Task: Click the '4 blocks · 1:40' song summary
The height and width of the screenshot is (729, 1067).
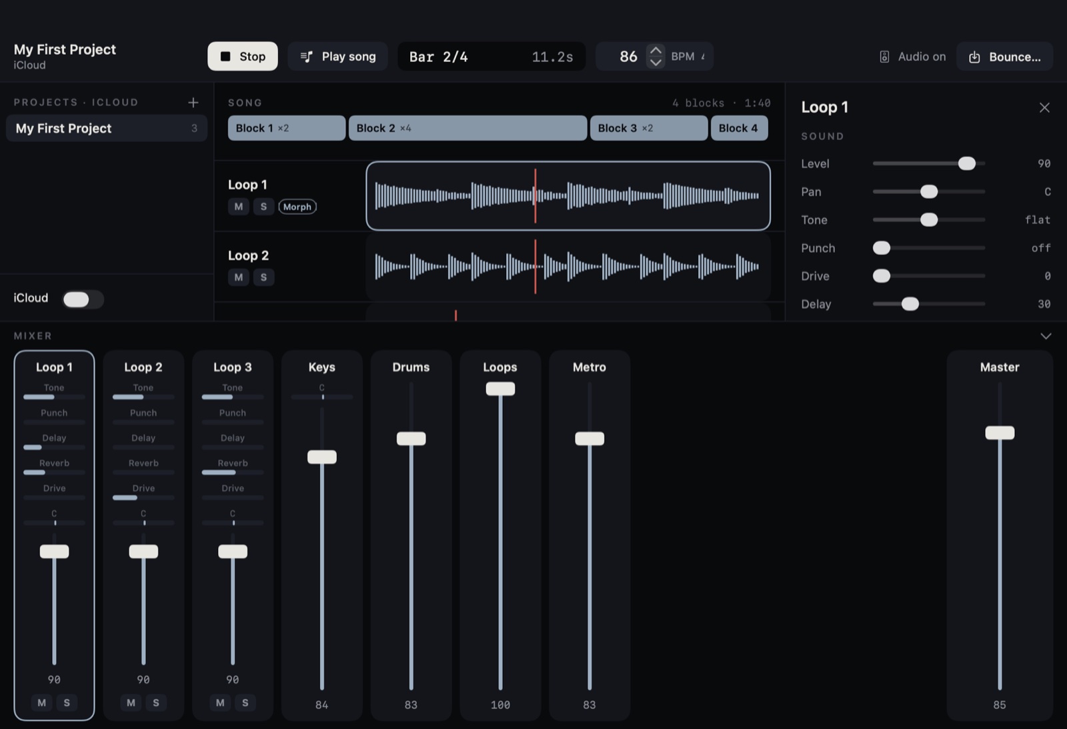Action: (722, 103)
